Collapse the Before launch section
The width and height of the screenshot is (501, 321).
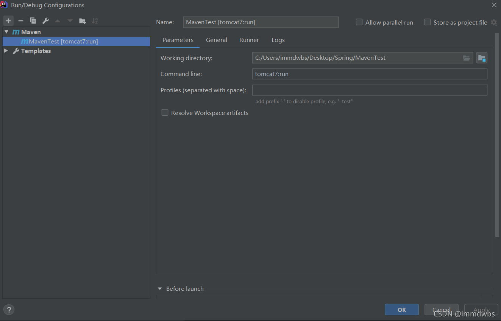point(160,288)
